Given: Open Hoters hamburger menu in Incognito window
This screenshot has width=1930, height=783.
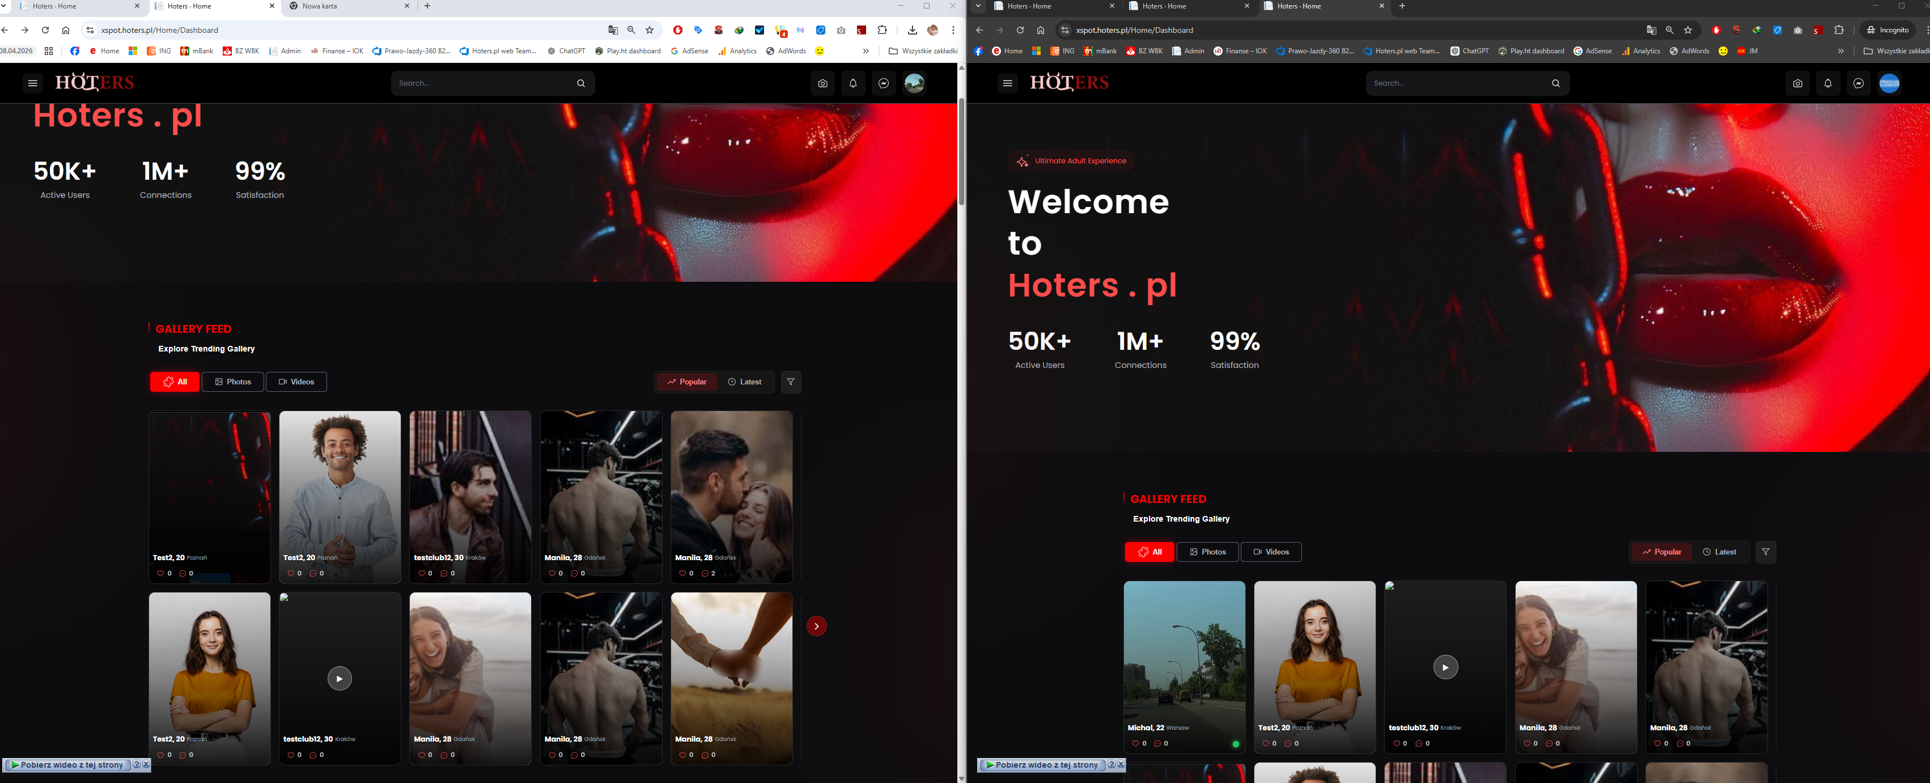Looking at the screenshot, I should (1007, 83).
